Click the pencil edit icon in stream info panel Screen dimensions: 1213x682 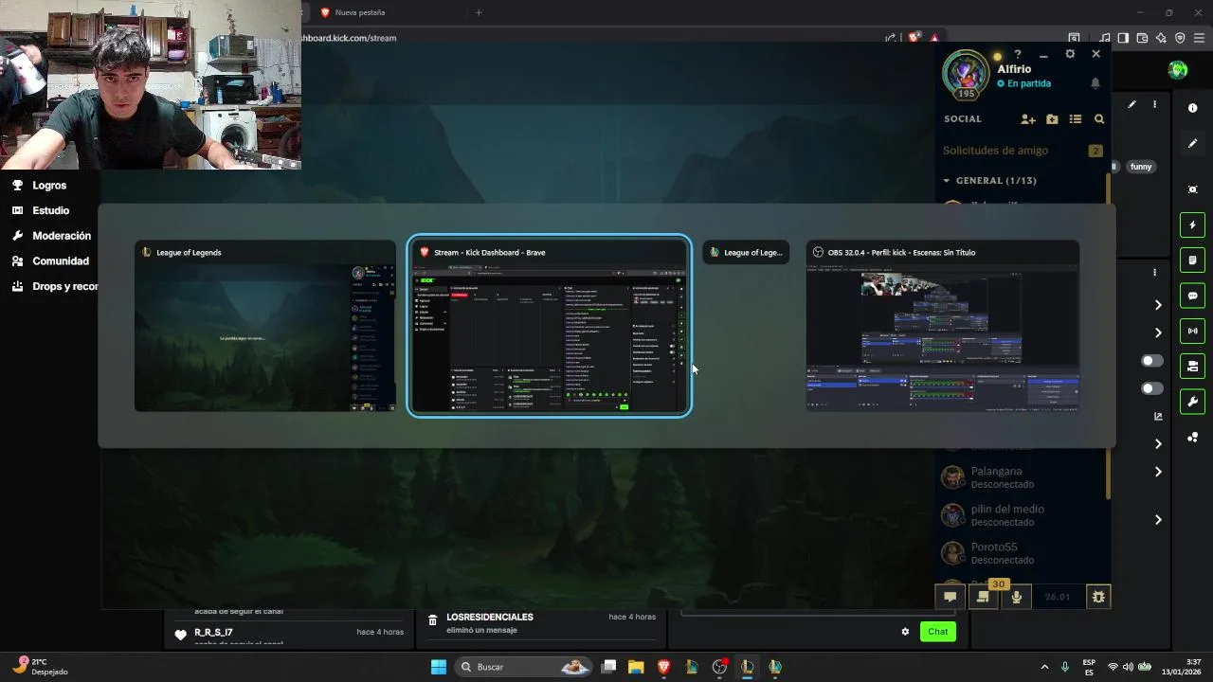(1132, 104)
